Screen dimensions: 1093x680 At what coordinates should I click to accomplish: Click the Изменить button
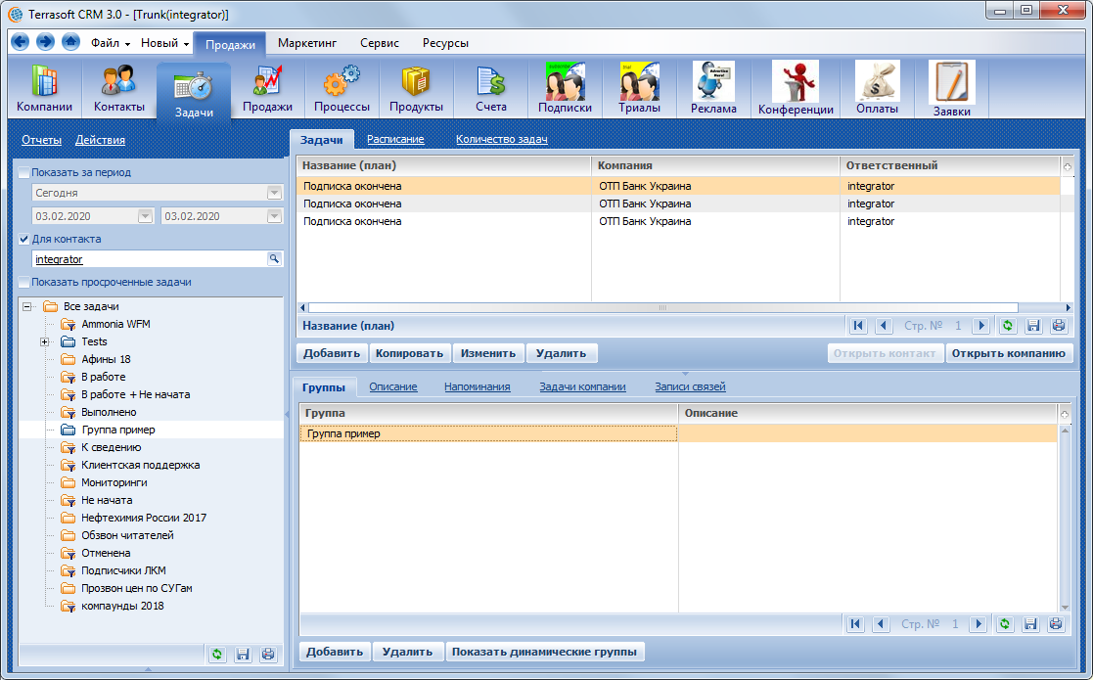tap(488, 353)
